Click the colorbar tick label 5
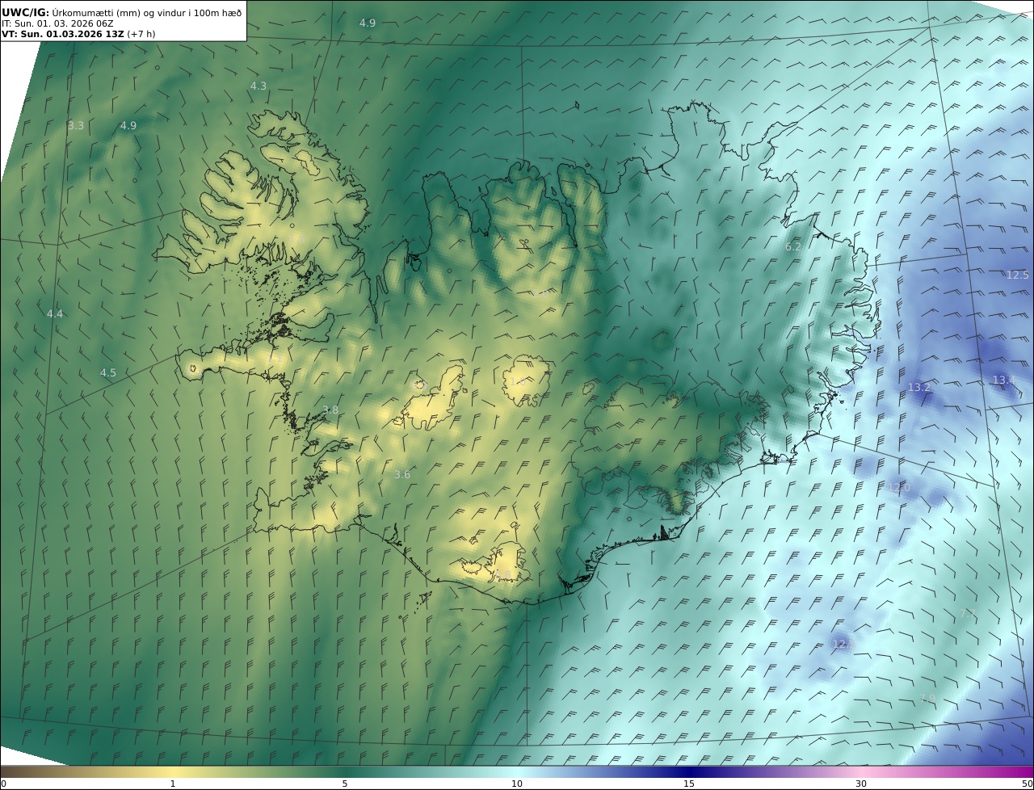Screen dimensions: 1034x790 (345, 784)
